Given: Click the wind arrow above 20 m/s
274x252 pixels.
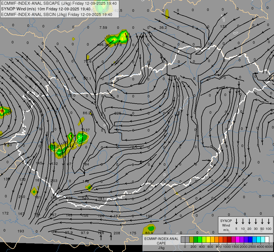Looking at the screenshot, I should [249, 221].
